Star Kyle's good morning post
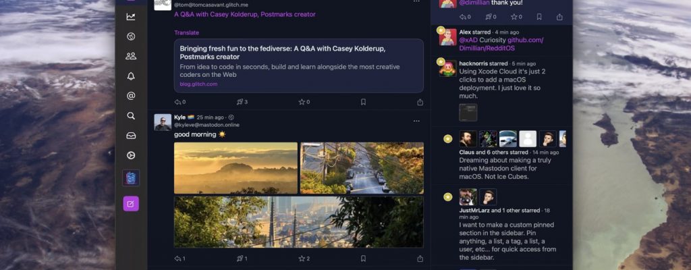This screenshot has height=270, width=691. 304,259
